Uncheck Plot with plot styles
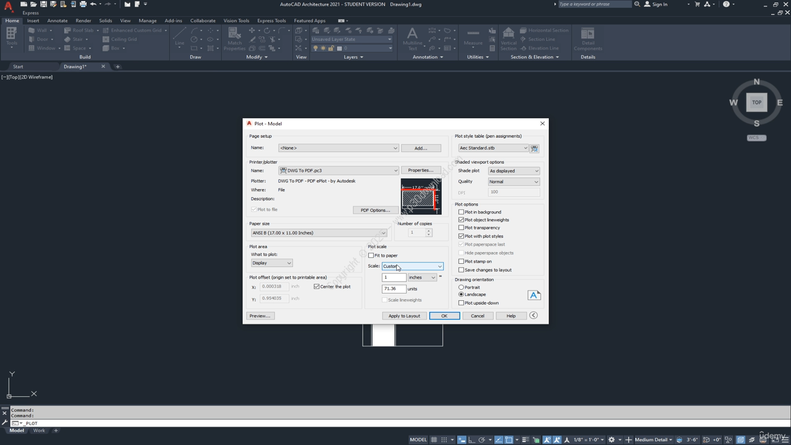This screenshot has width=791, height=445. [461, 236]
